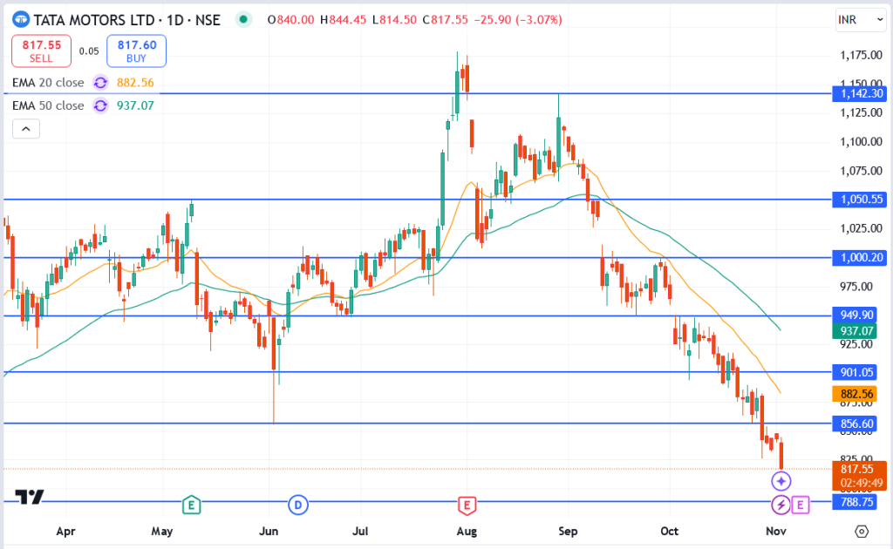Open the June dividend D marker
The height and width of the screenshot is (549, 893).
click(x=298, y=505)
